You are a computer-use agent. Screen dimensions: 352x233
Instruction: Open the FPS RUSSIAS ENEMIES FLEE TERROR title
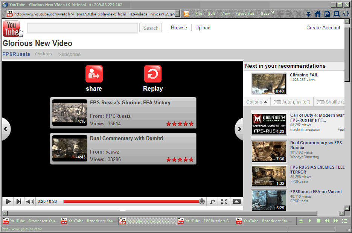click(317, 169)
